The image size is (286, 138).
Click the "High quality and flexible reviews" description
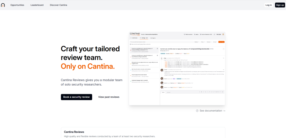click(109, 136)
